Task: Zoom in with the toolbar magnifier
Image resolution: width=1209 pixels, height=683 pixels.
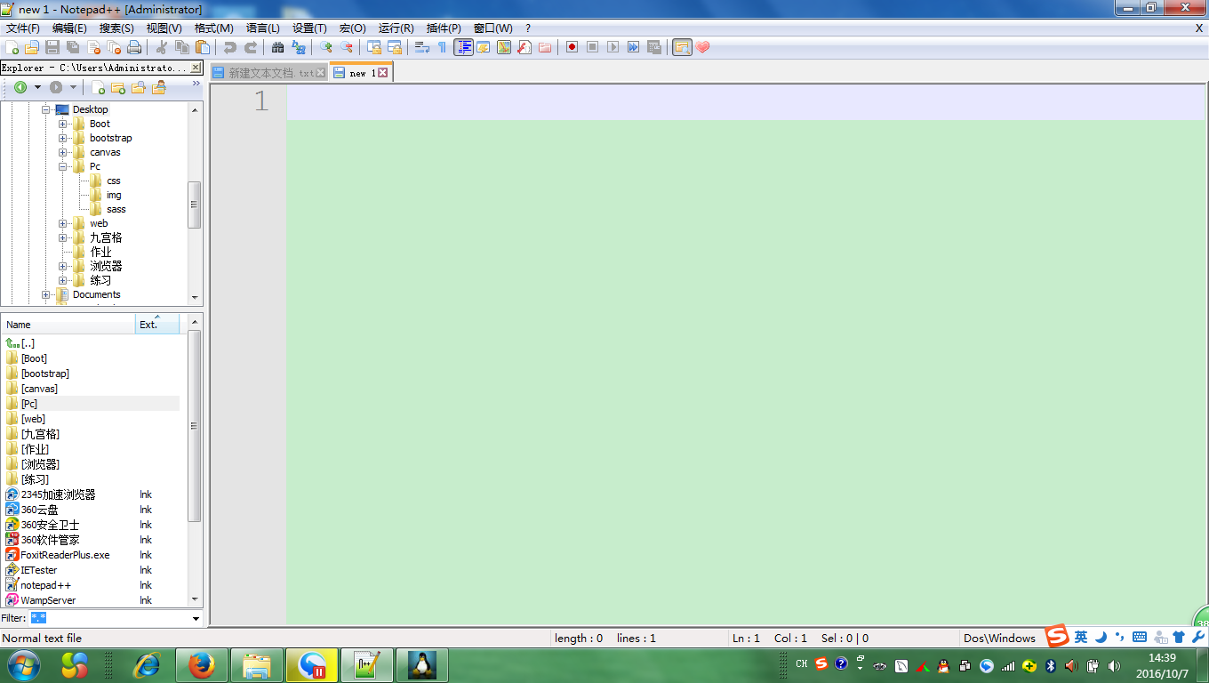Action: click(x=326, y=47)
